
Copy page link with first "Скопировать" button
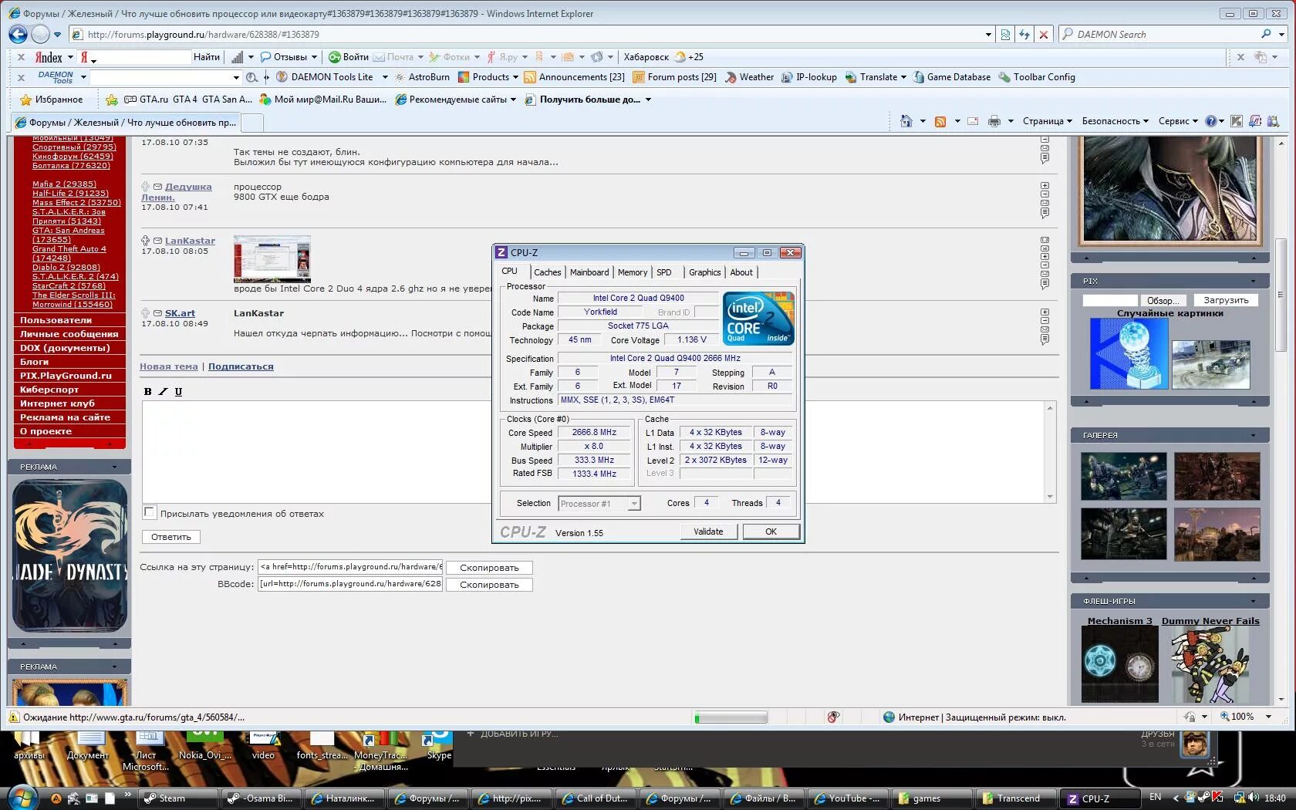(489, 568)
